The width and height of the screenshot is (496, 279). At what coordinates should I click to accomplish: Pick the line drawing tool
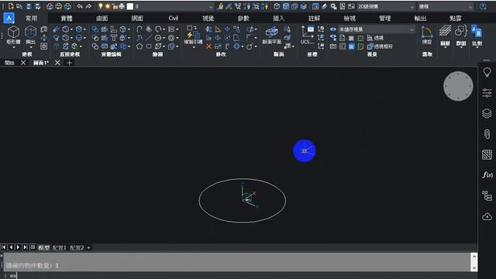pyautogui.click(x=149, y=38)
